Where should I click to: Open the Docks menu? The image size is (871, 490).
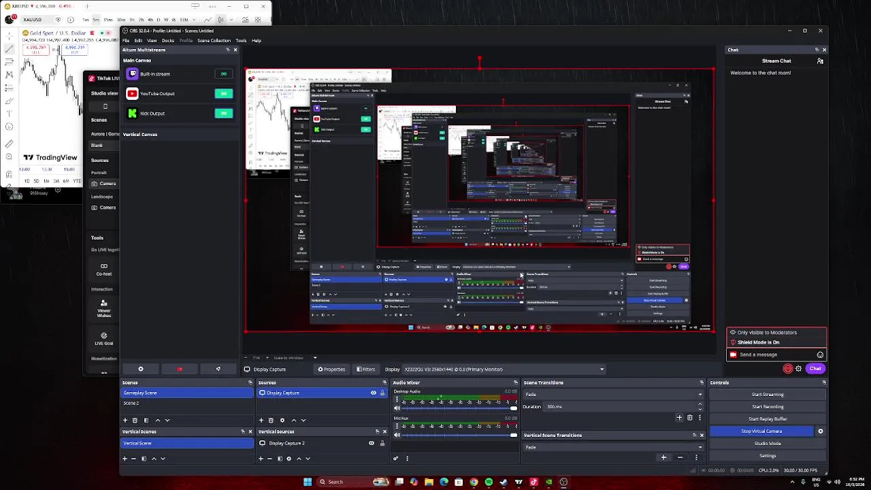point(167,40)
